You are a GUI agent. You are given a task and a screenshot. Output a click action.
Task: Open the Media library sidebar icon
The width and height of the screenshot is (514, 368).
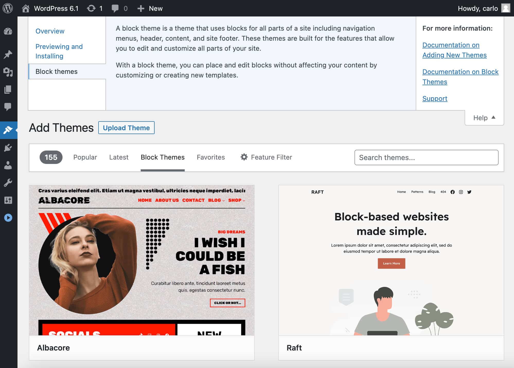pos(8,72)
